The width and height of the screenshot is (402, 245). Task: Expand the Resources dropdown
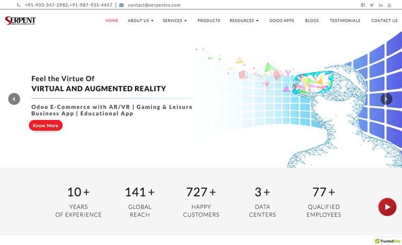coord(244,20)
